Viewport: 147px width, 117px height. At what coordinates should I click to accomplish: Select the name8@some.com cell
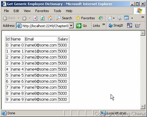41,93
